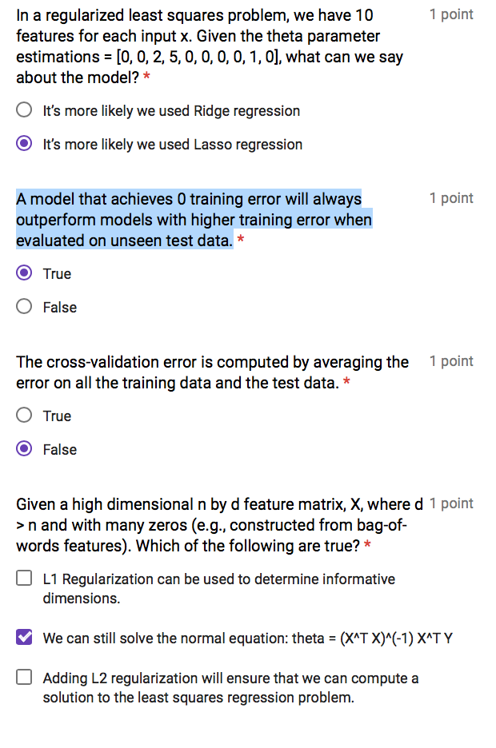Image resolution: width=496 pixels, height=748 pixels.
Task: Select True for the zero training error question
Action: click(24, 273)
